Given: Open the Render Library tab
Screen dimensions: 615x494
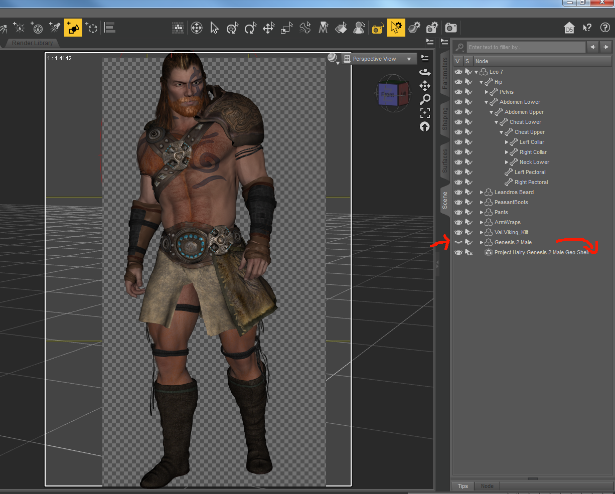Looking at the screenshot, I should [32, 43].
